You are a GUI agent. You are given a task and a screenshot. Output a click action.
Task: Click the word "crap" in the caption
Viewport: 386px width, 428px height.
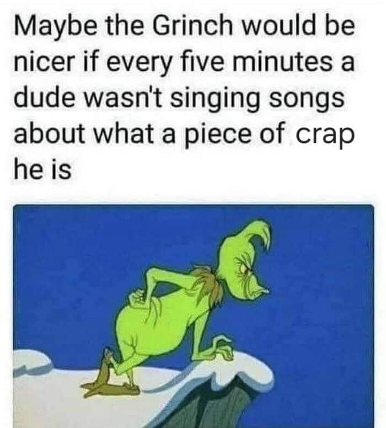point(325,136)
